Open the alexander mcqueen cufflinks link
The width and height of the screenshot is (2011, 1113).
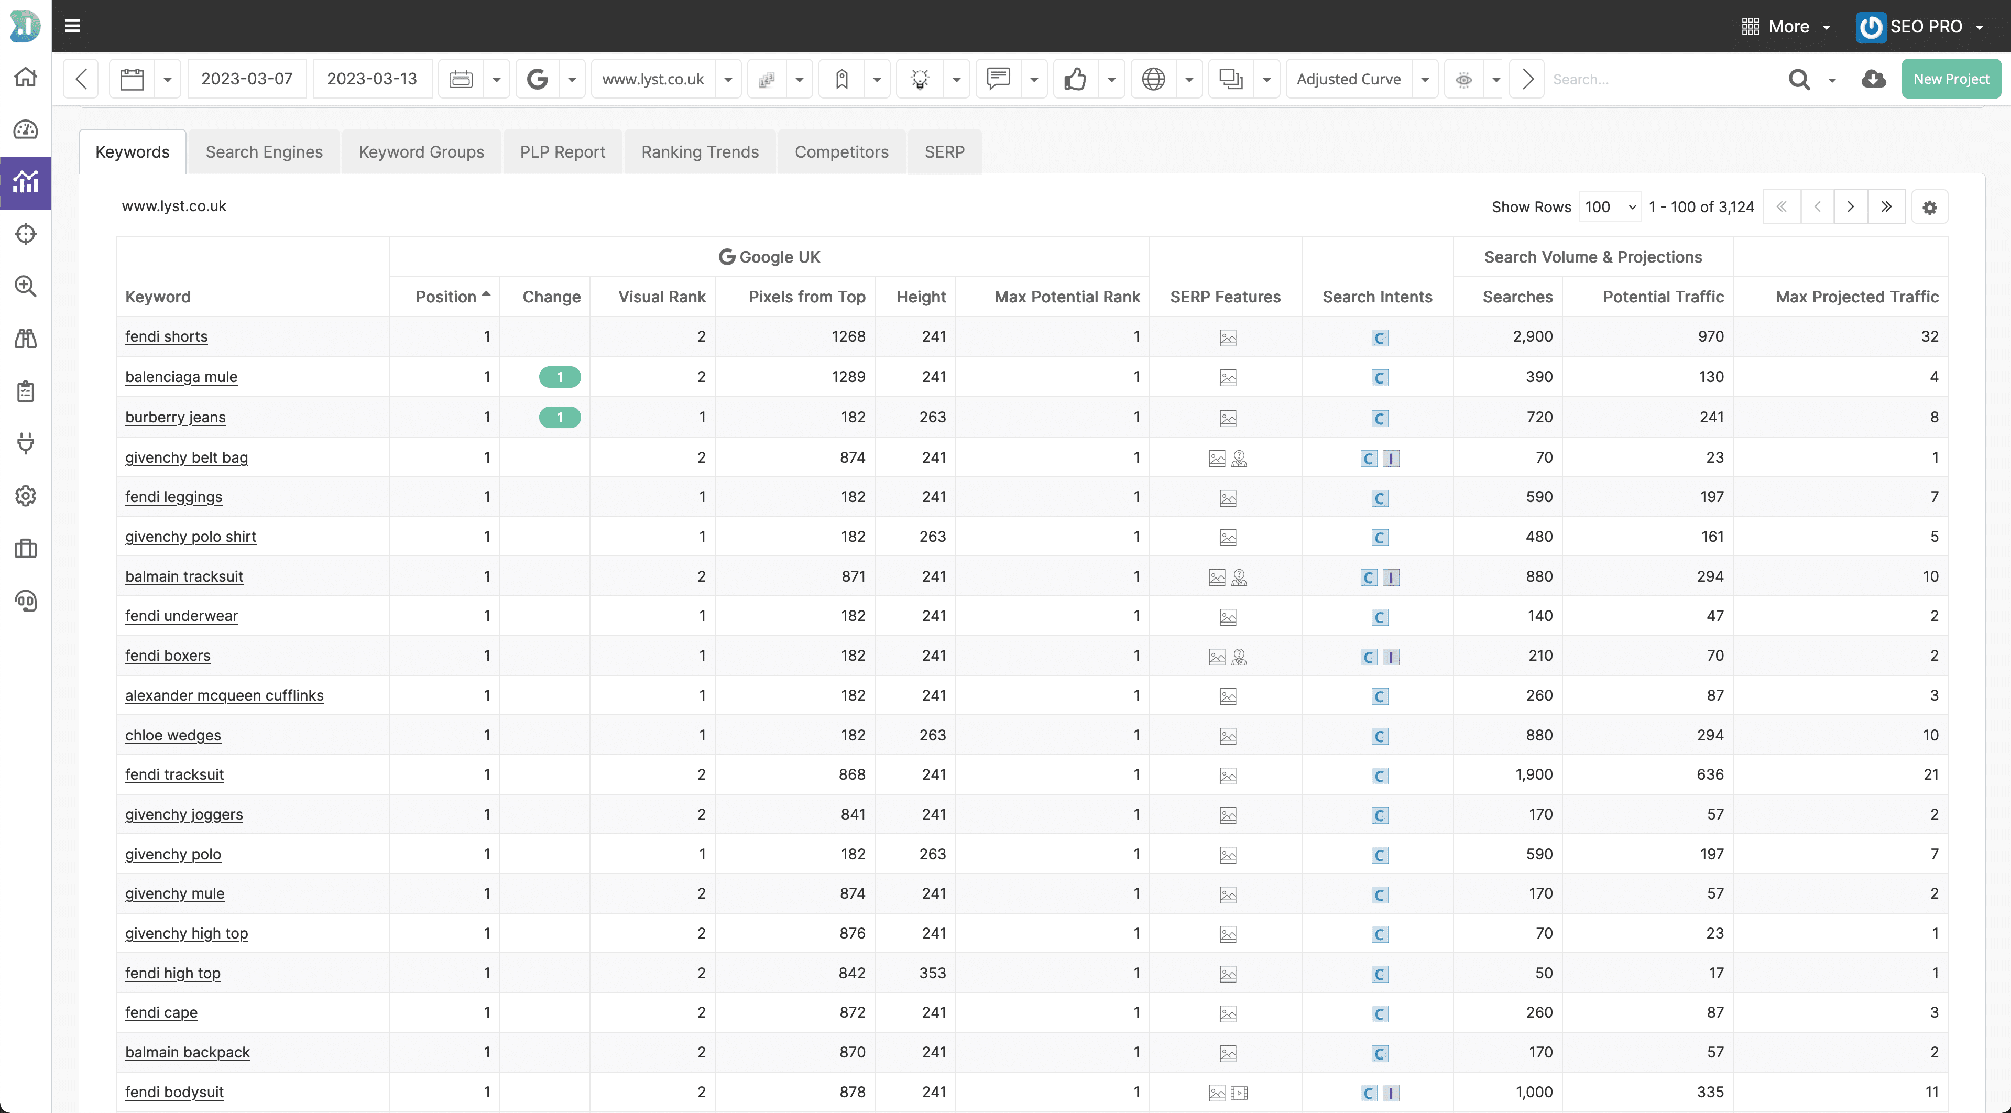[224, 695]
